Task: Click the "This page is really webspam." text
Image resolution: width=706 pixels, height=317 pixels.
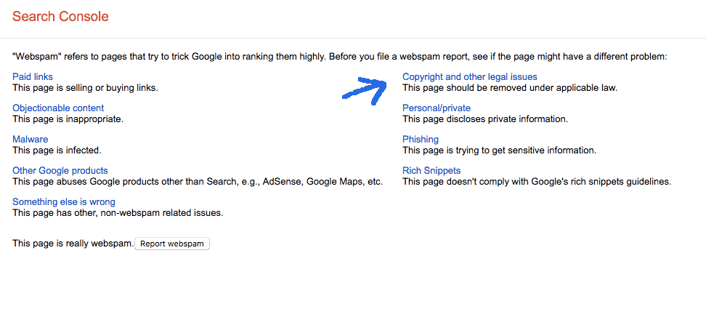Action: coord(73,244)
